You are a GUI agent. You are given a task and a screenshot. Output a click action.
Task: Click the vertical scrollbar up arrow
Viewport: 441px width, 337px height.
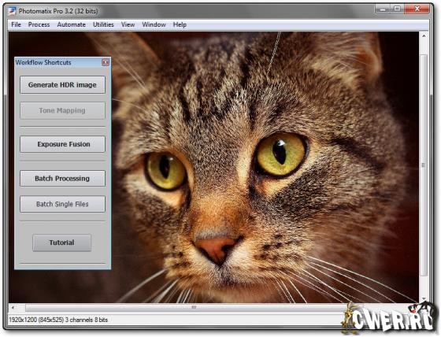(424, 36)
